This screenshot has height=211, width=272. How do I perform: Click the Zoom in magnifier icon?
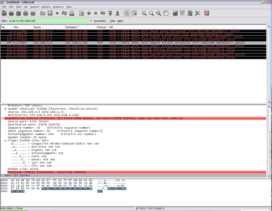coord(144,14)
